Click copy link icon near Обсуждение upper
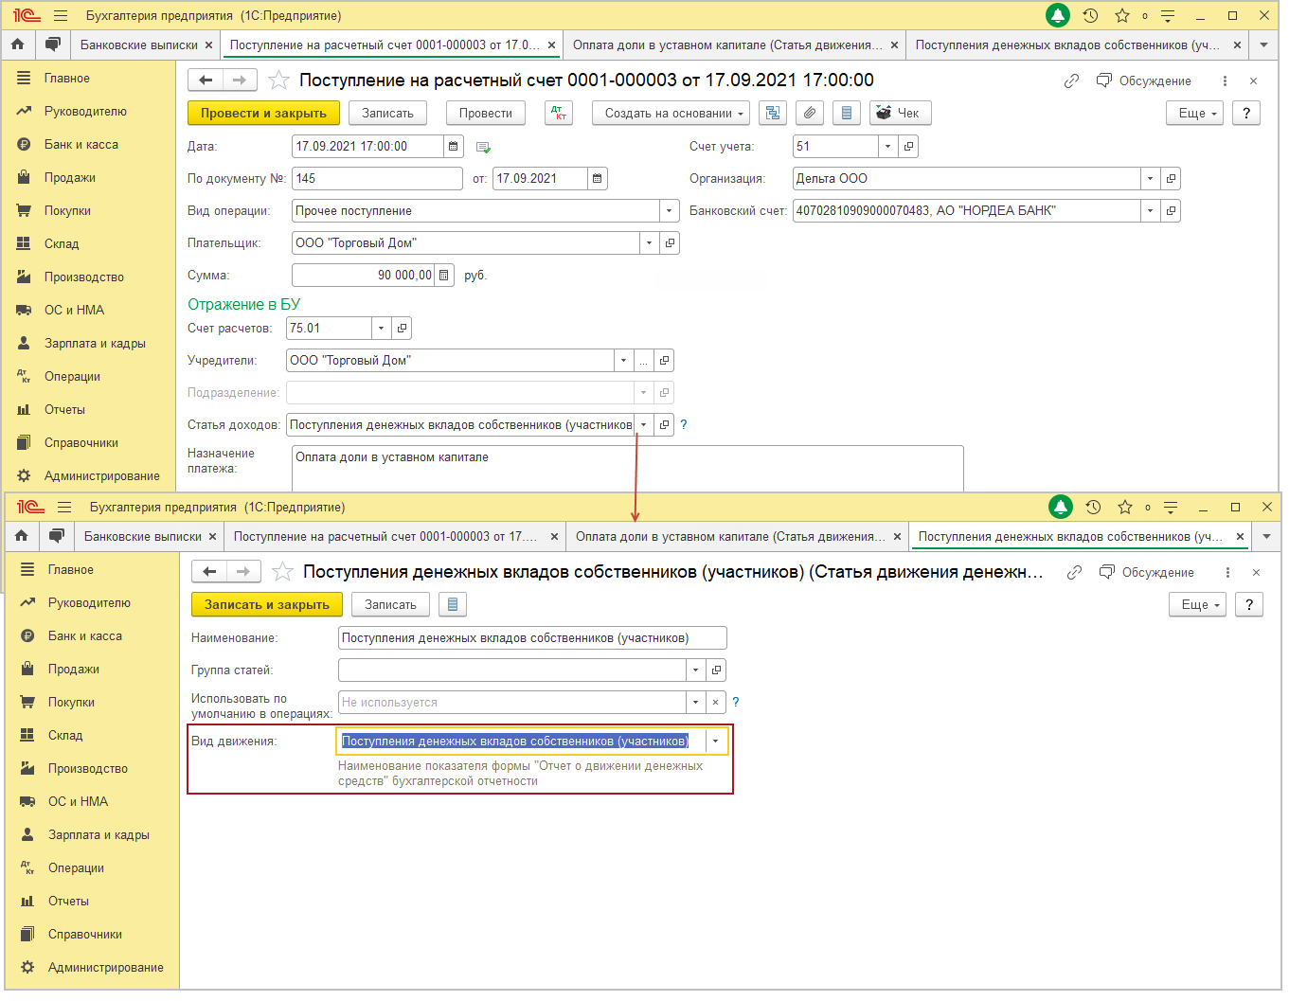 point(1071,80)
